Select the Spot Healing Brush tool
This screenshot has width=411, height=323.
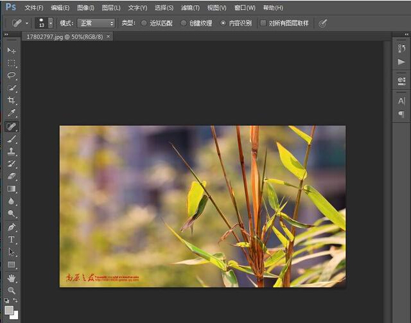12,127
